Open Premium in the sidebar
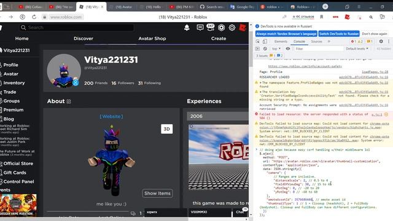The image size is (393, 221). 13,110
